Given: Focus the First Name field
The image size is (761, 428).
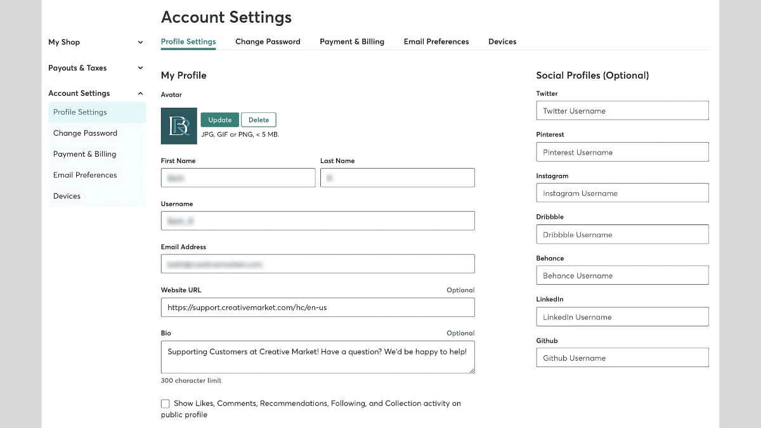Looking at the screenshot, I should (238, 178).
